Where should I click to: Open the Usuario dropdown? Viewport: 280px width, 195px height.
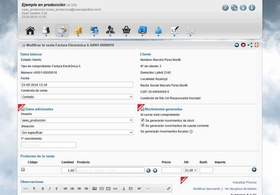[x=77, y=120]
